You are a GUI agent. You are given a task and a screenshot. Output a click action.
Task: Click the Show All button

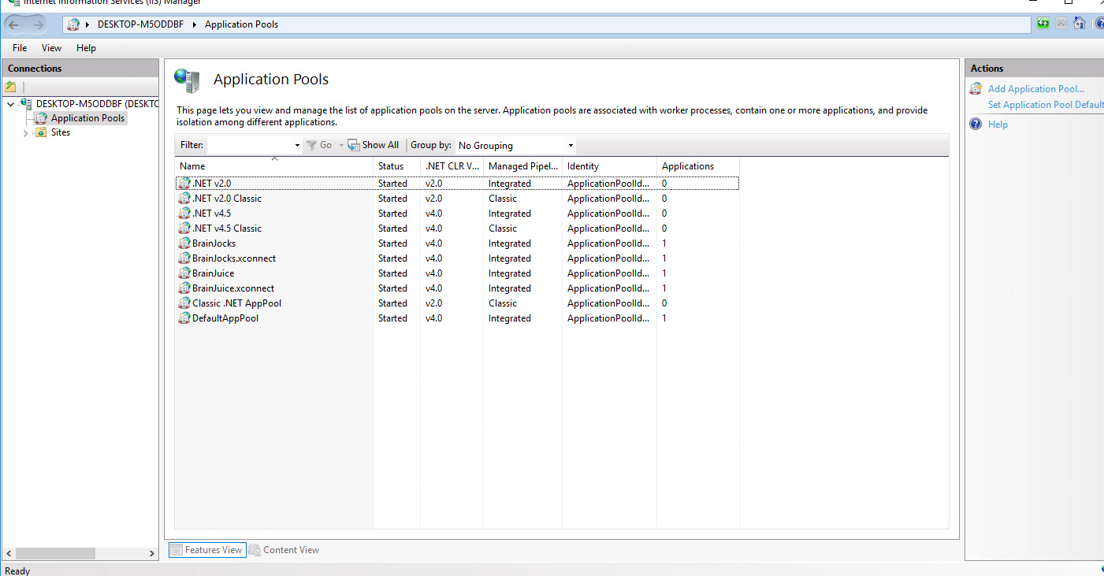[x=374, y=145]
